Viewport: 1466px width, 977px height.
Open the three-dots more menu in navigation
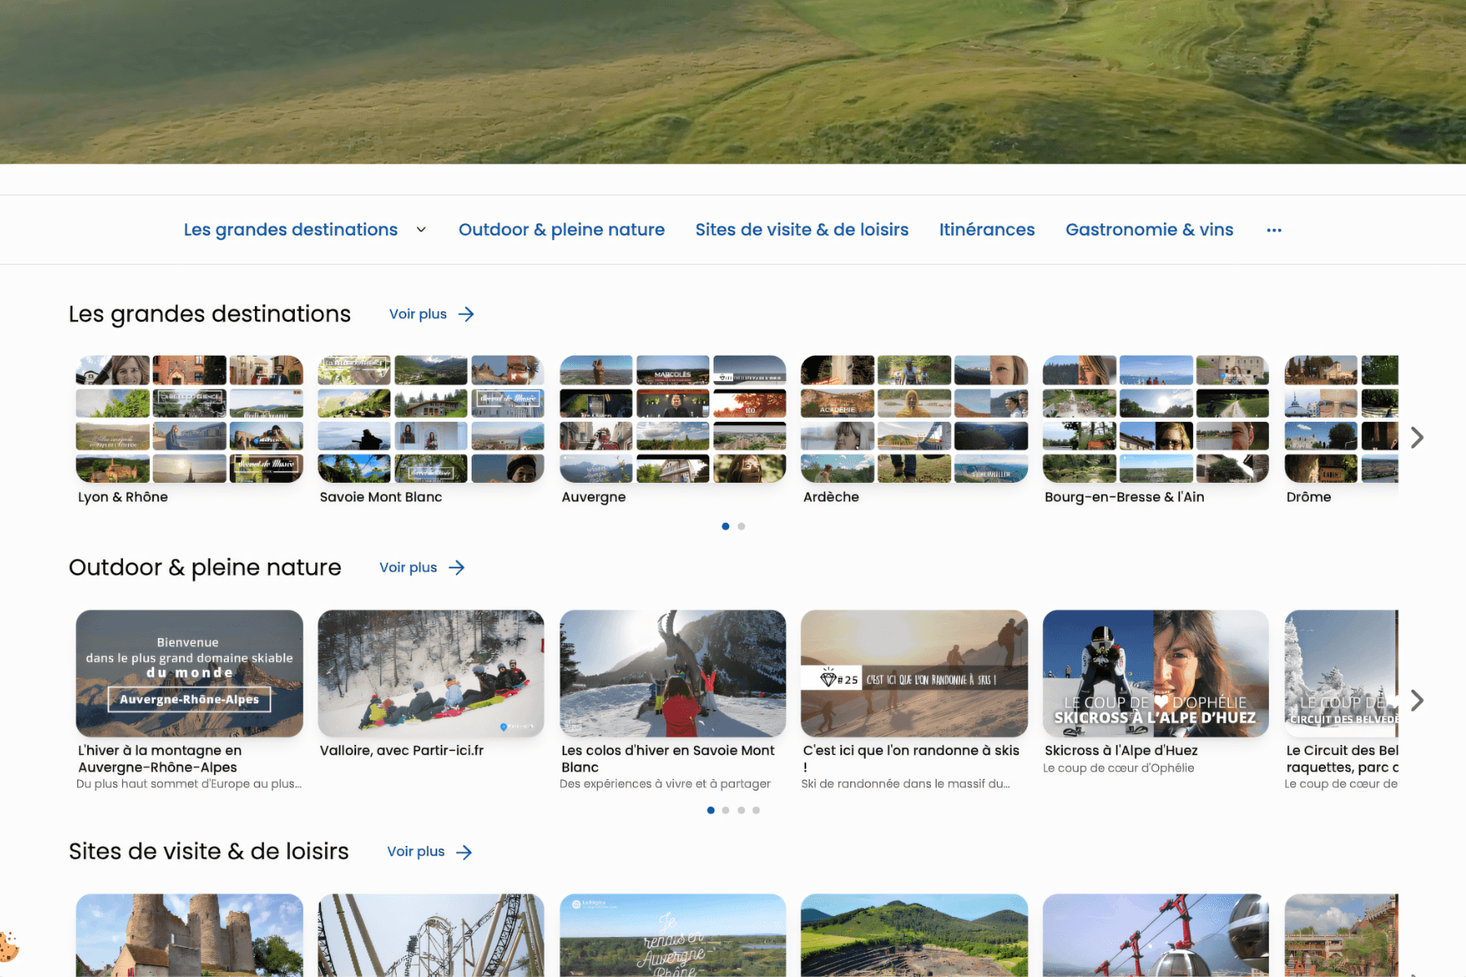1274,230
